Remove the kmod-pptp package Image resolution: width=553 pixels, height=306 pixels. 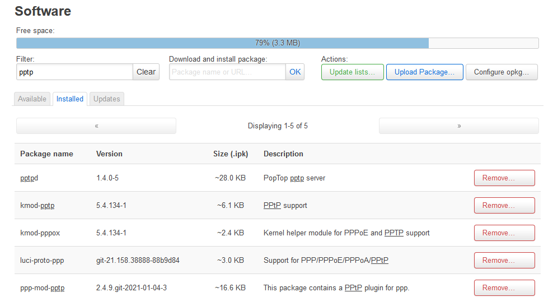pos(504,206)
